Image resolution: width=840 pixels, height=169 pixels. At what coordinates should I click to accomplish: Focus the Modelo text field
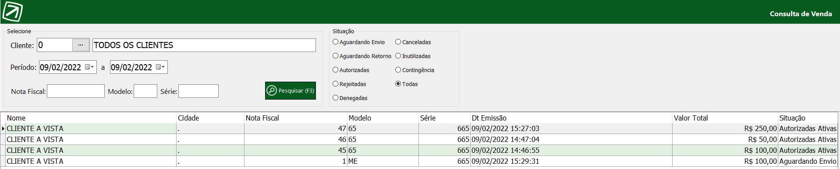point(145,91)
